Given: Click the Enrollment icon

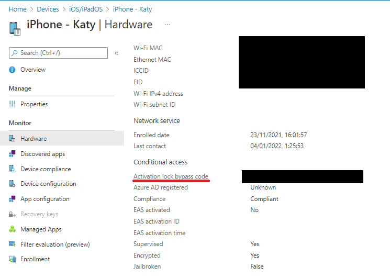Looking at the screenshot, I should coord(12,259).
